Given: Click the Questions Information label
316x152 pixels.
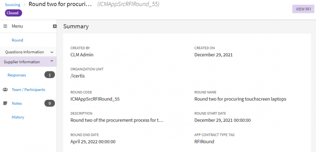Looking at the screenshot, I should pos(24,52).
